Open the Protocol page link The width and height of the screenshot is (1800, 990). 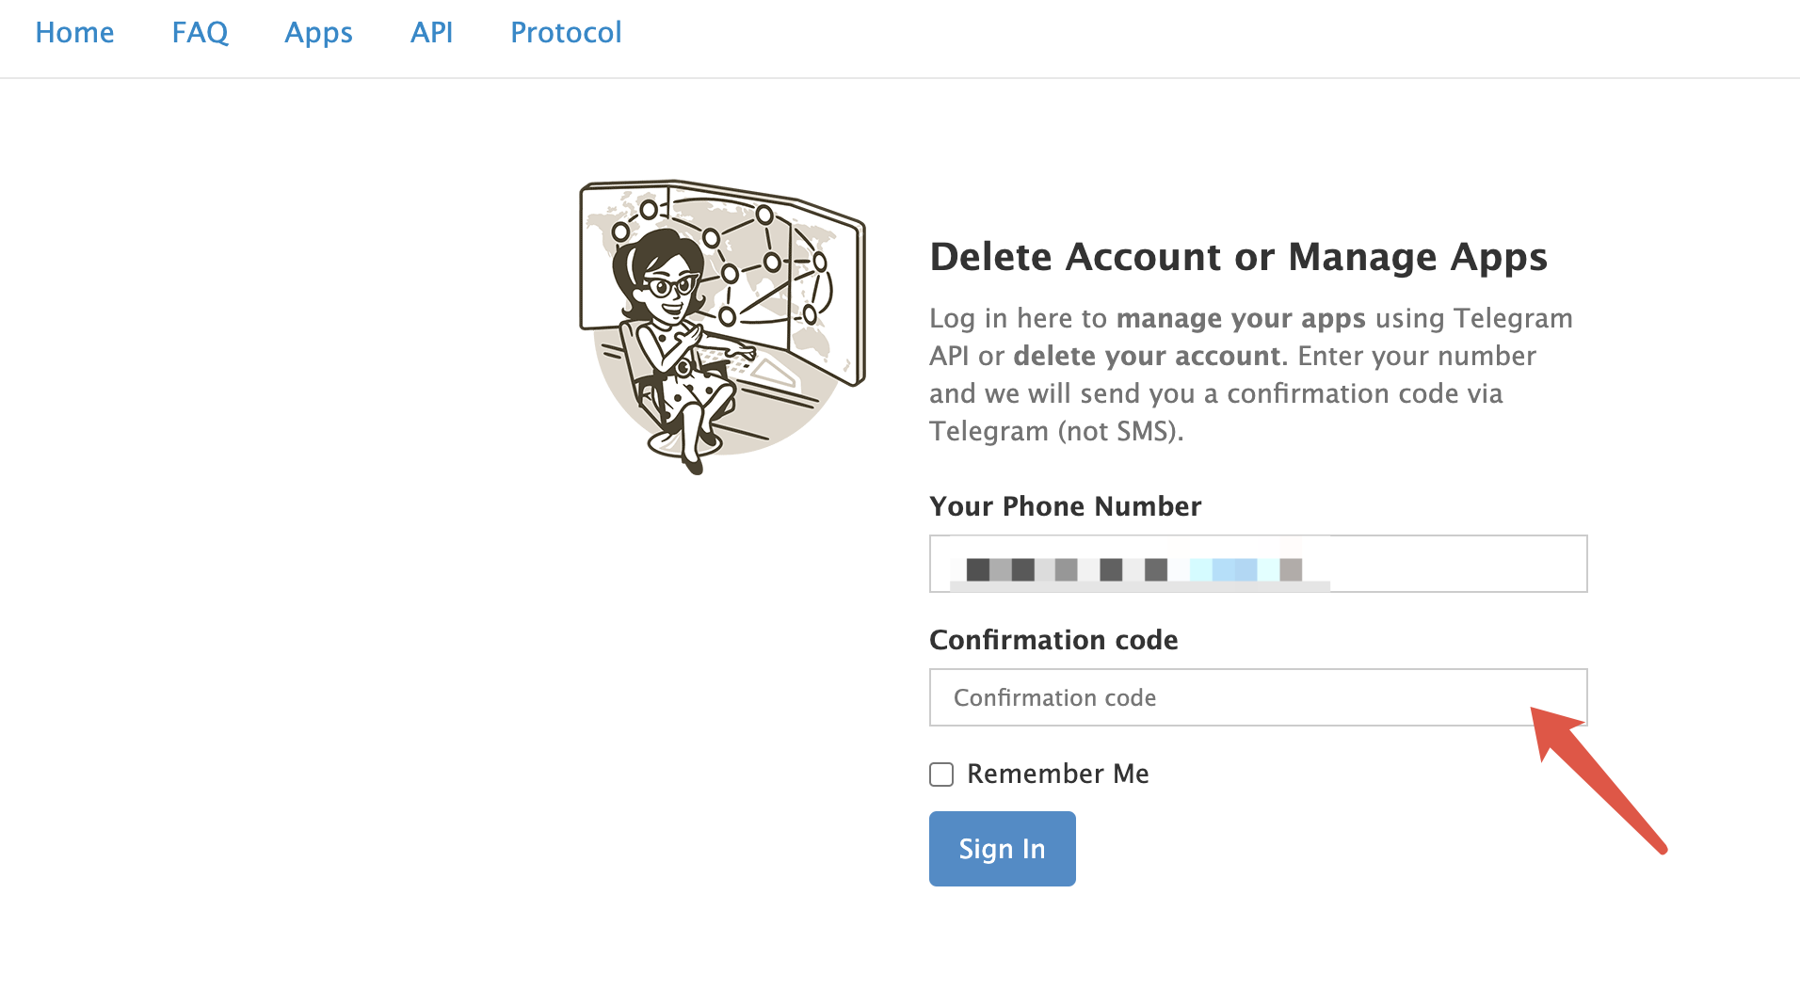[566, 33]
